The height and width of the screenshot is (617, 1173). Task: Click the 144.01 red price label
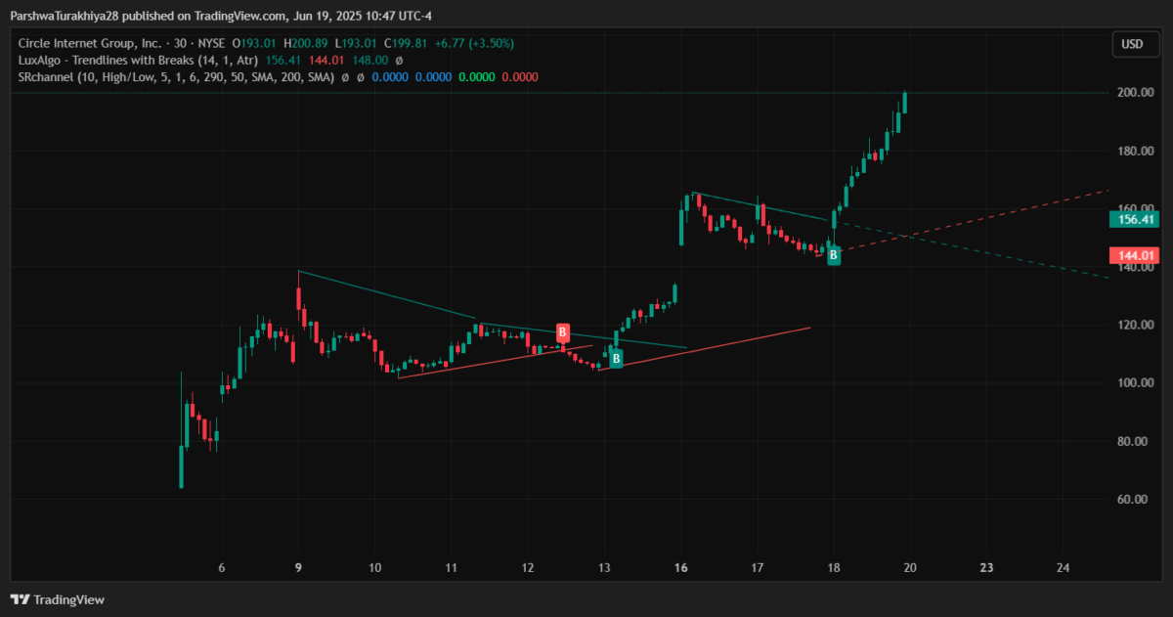1135,255
